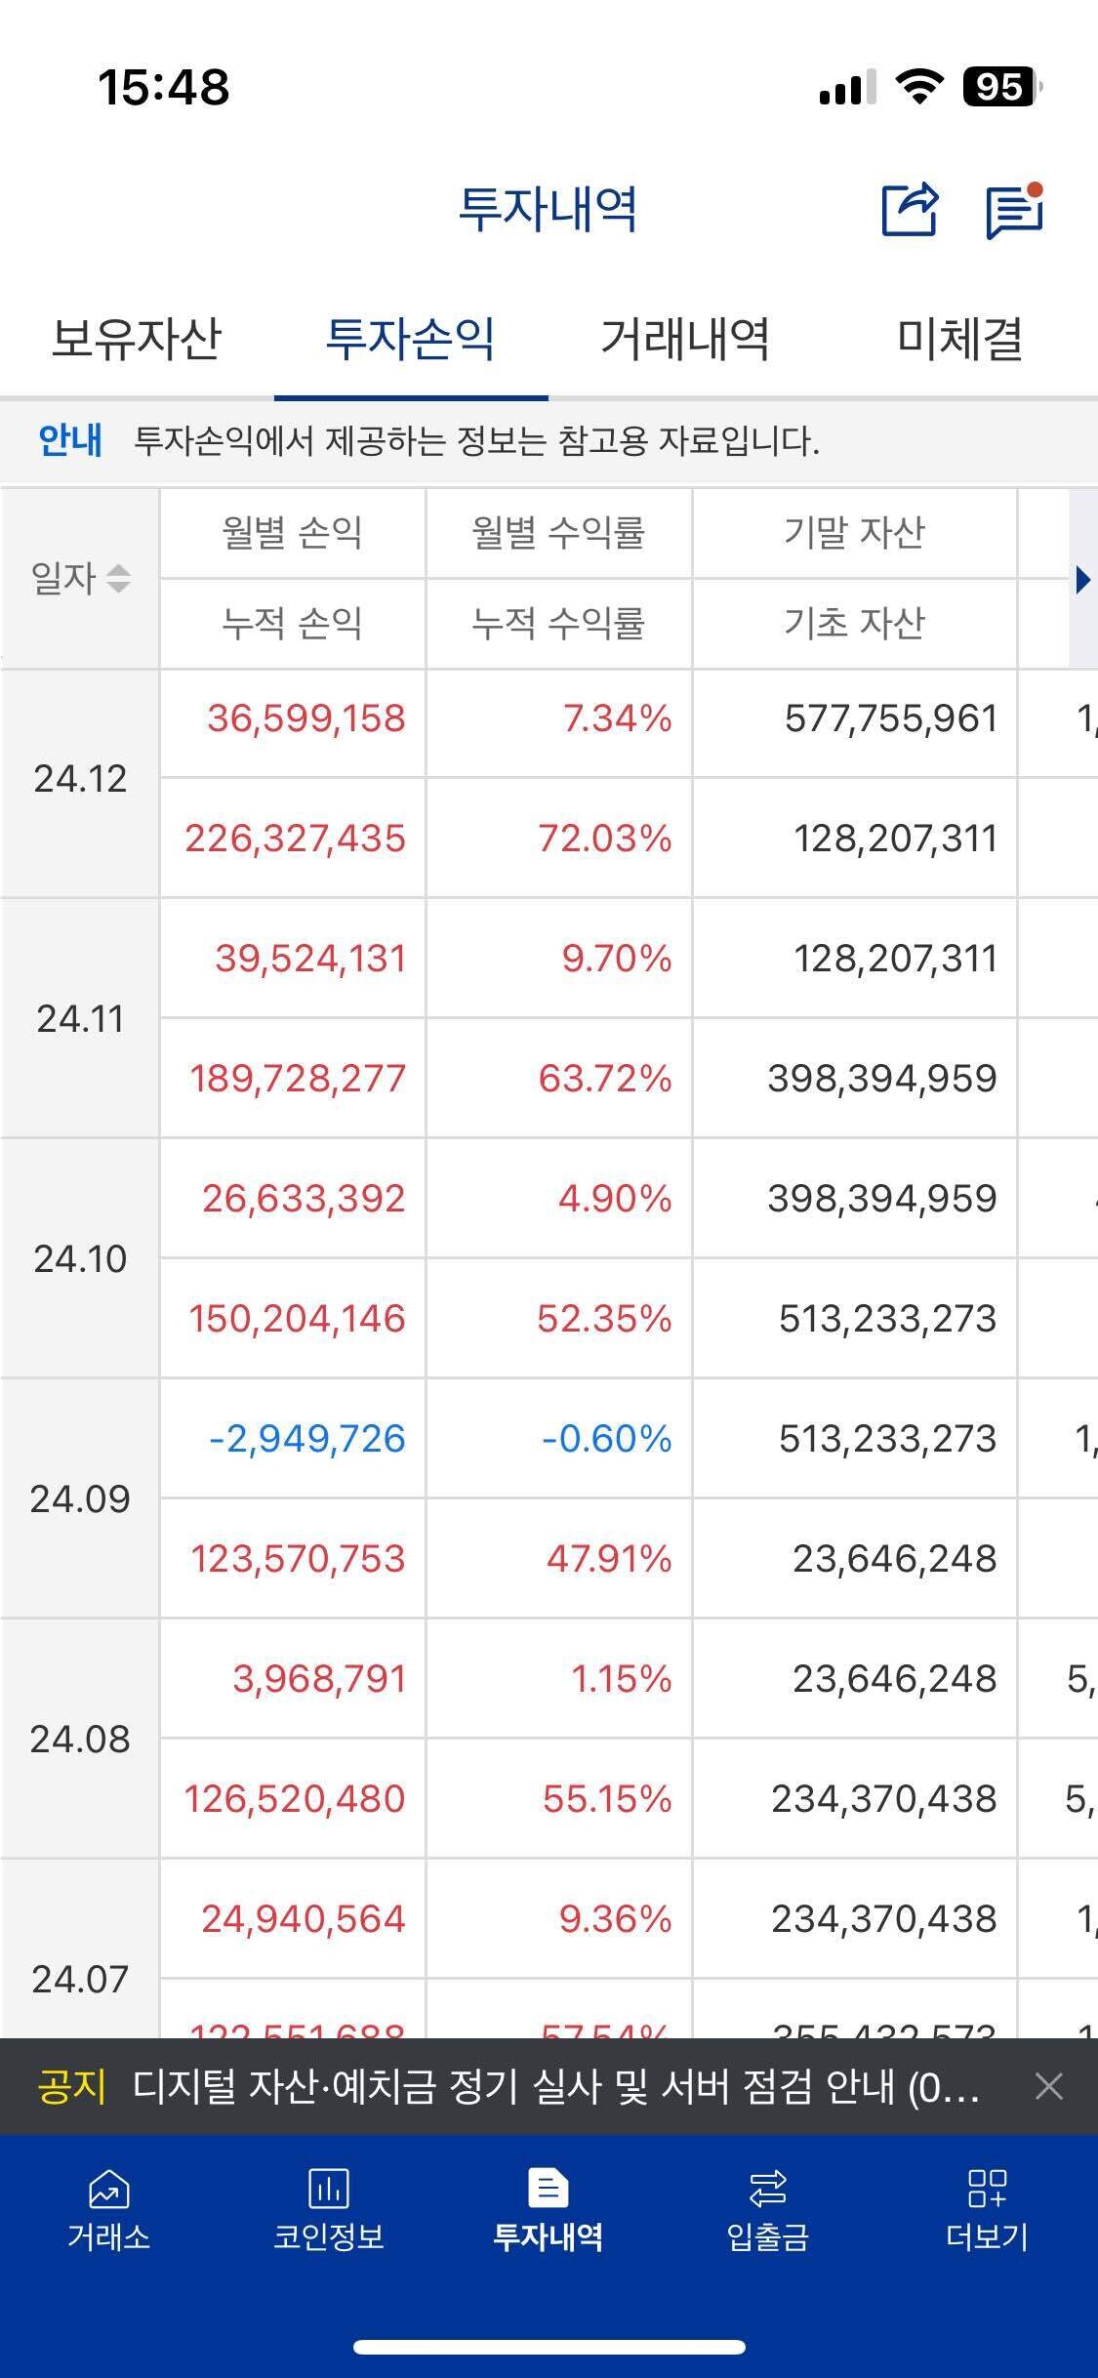Tap the 안내 info label
Screen dimensions: 1098x2378
69,440
